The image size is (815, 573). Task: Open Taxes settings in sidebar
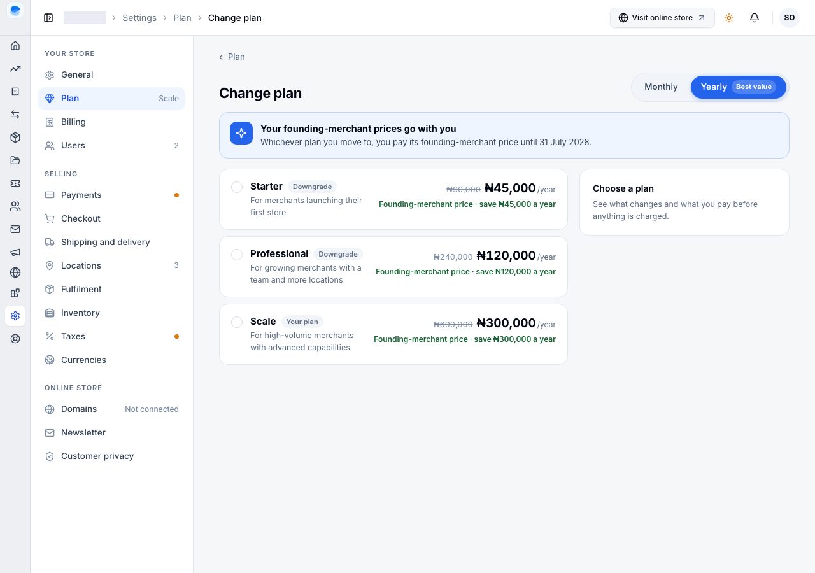(x=112, y=337)
